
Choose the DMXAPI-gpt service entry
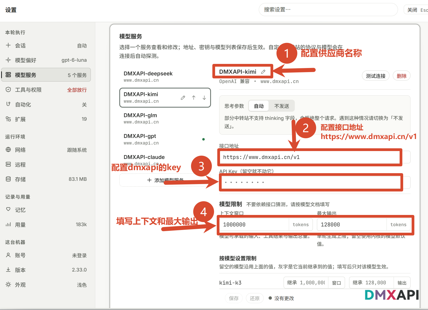pos(165,139)
